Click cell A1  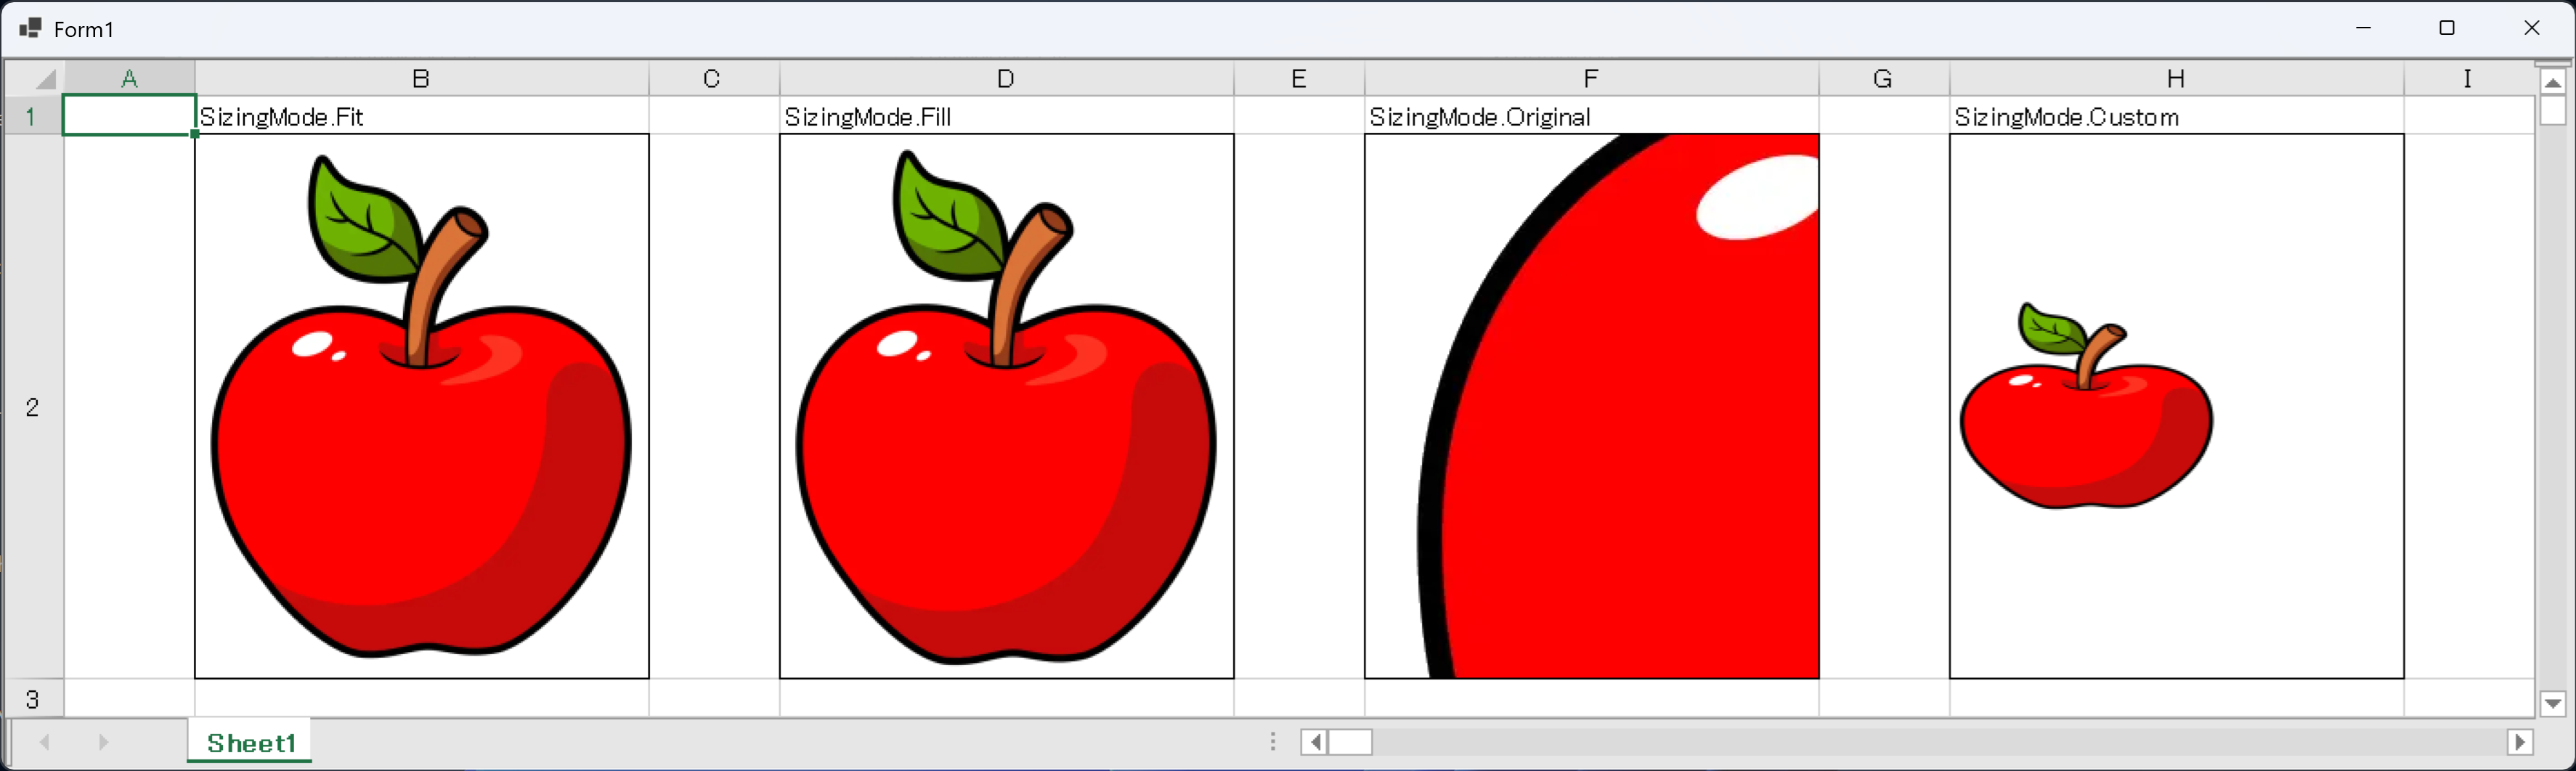[x=129, y=115]
